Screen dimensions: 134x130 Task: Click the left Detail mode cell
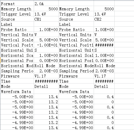[46, 86]
